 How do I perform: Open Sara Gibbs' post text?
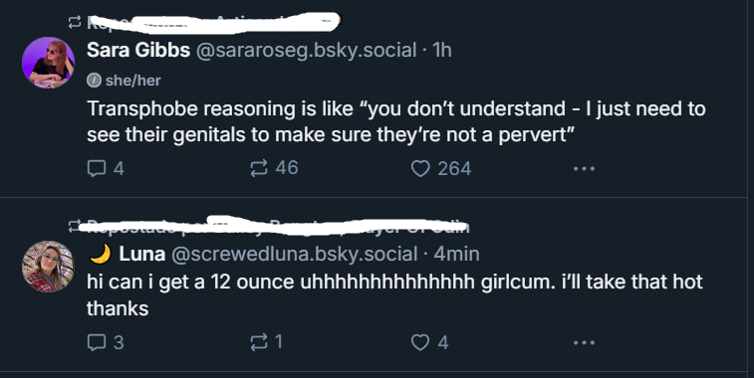click(x=395, y=122)
